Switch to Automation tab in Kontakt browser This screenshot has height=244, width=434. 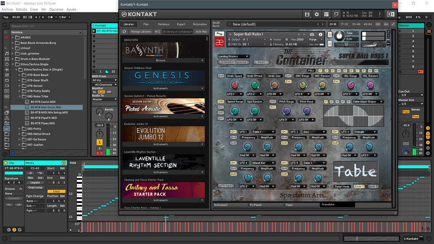pos(200,24)
